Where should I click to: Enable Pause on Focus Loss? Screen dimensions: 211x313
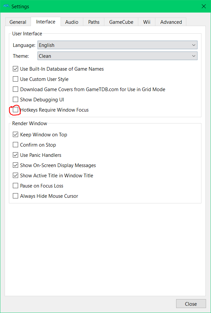click(15, 186)
